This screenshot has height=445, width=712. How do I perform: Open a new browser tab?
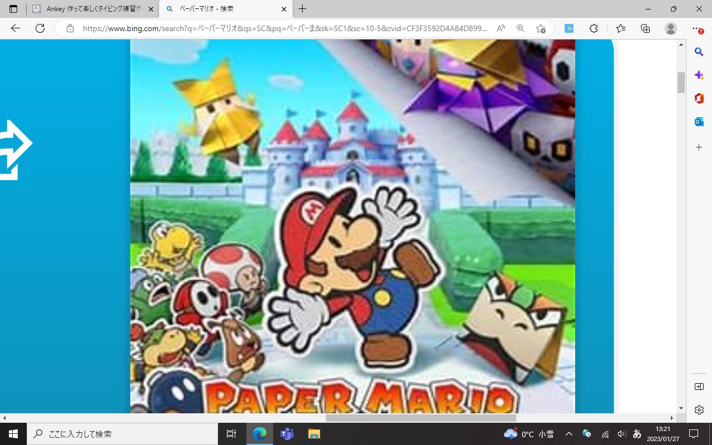[303, 9]
